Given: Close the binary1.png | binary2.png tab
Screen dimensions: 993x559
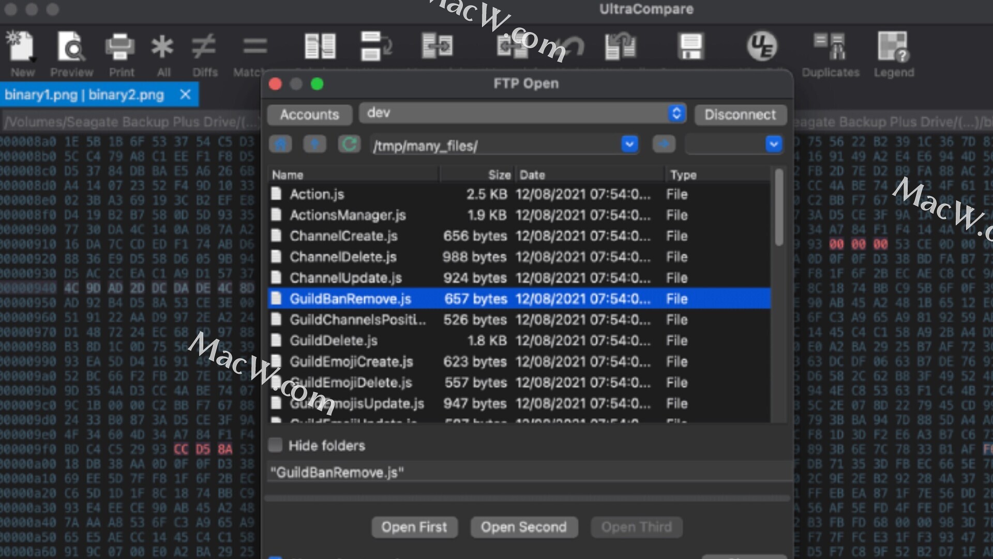Looking at the screenshot, I should tap(185, 94).
